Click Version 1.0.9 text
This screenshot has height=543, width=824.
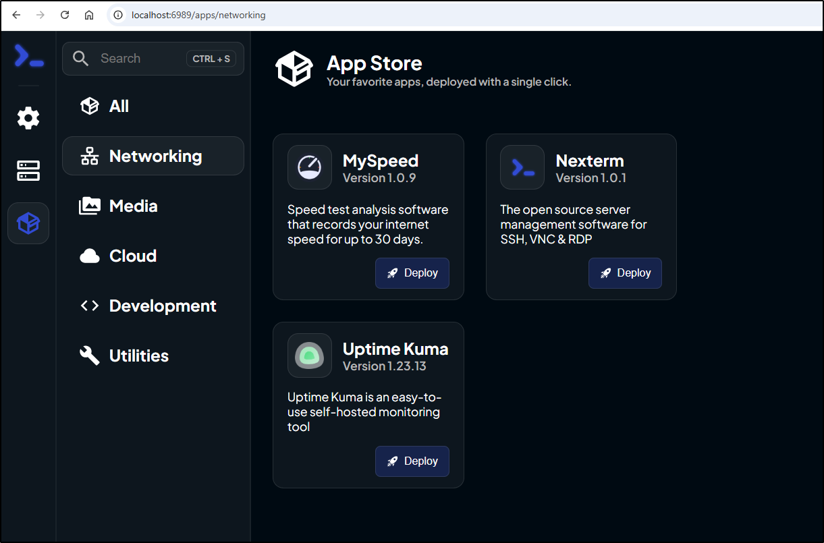click(379, 178)
